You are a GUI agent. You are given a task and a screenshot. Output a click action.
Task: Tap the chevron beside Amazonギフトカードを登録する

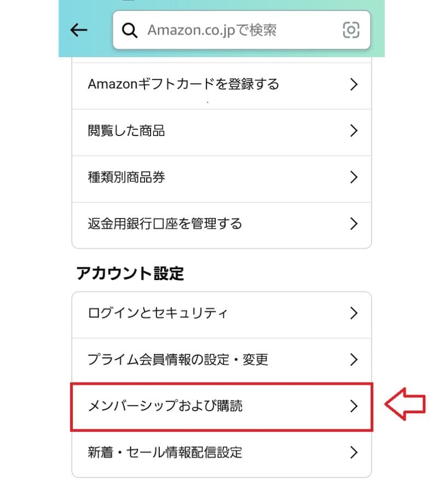point(354,84)
